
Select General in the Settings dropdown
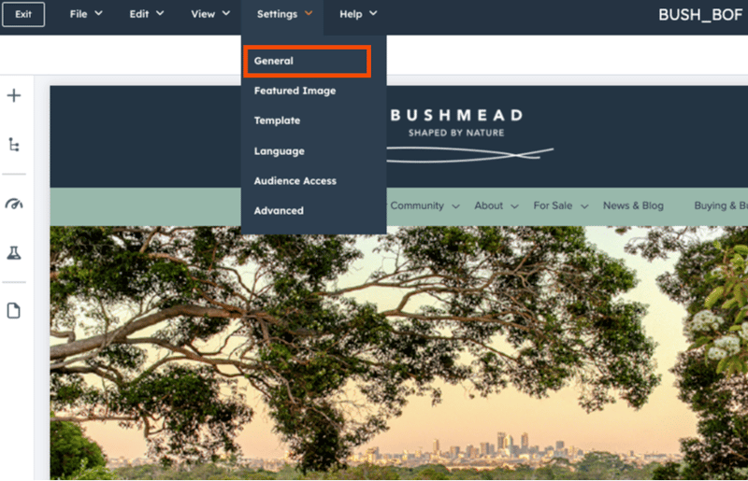pos(308,61)
